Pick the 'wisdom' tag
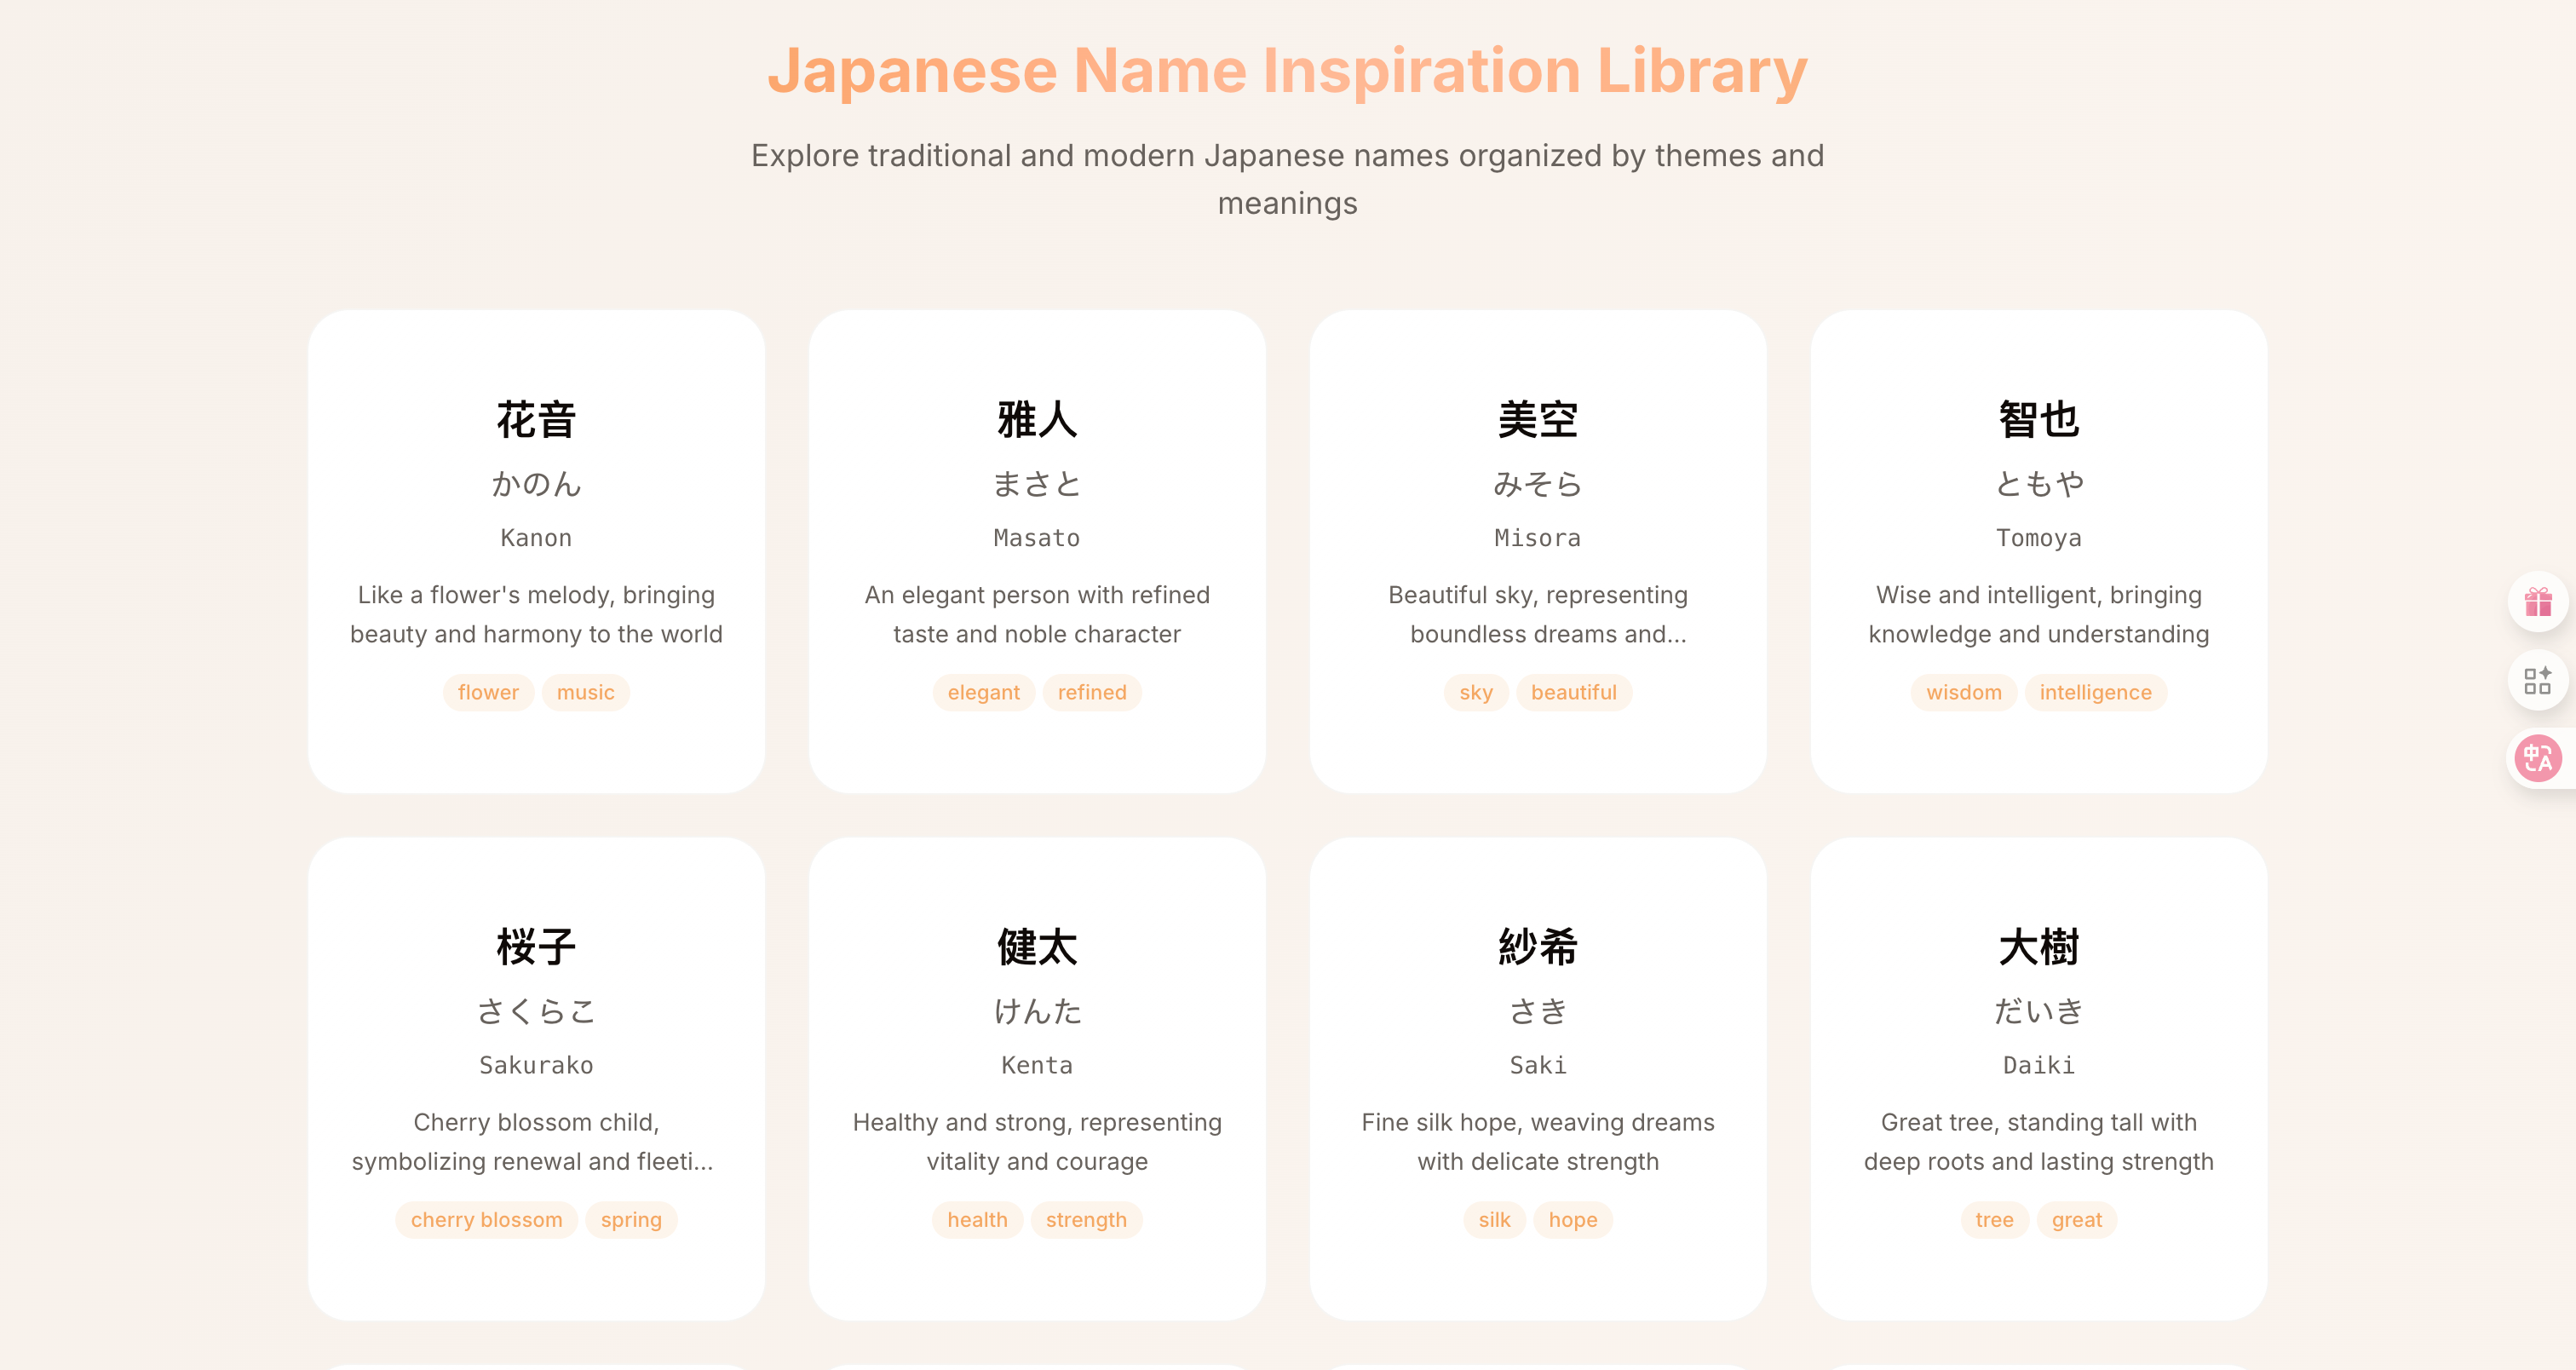The width and height of the screenshot is (2576, 1370). pos(1964,692)
